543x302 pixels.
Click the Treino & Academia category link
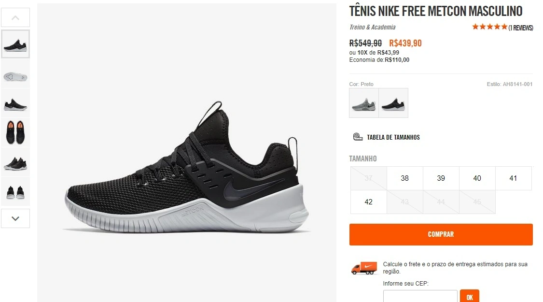372,28
